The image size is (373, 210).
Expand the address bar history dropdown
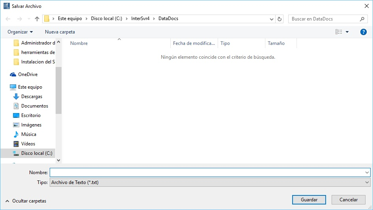coord(272,19)
